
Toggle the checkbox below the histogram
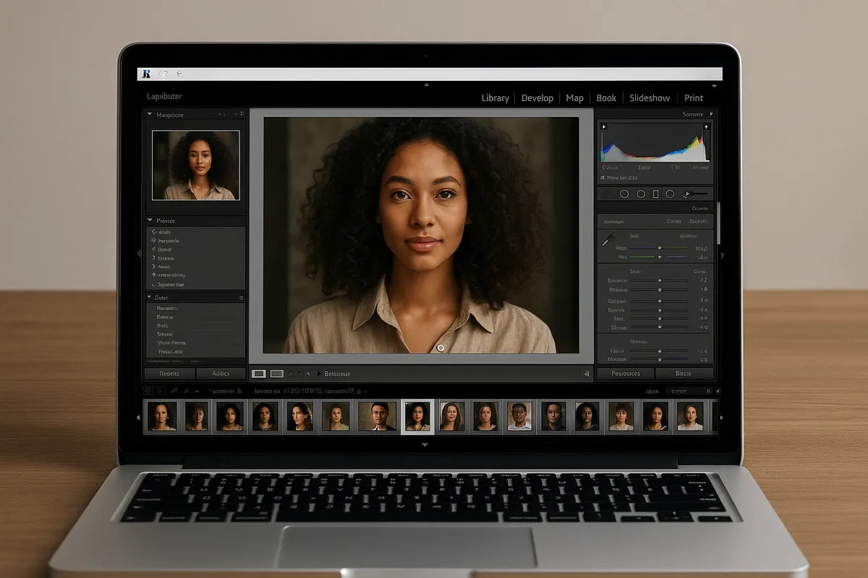[603, 177]
